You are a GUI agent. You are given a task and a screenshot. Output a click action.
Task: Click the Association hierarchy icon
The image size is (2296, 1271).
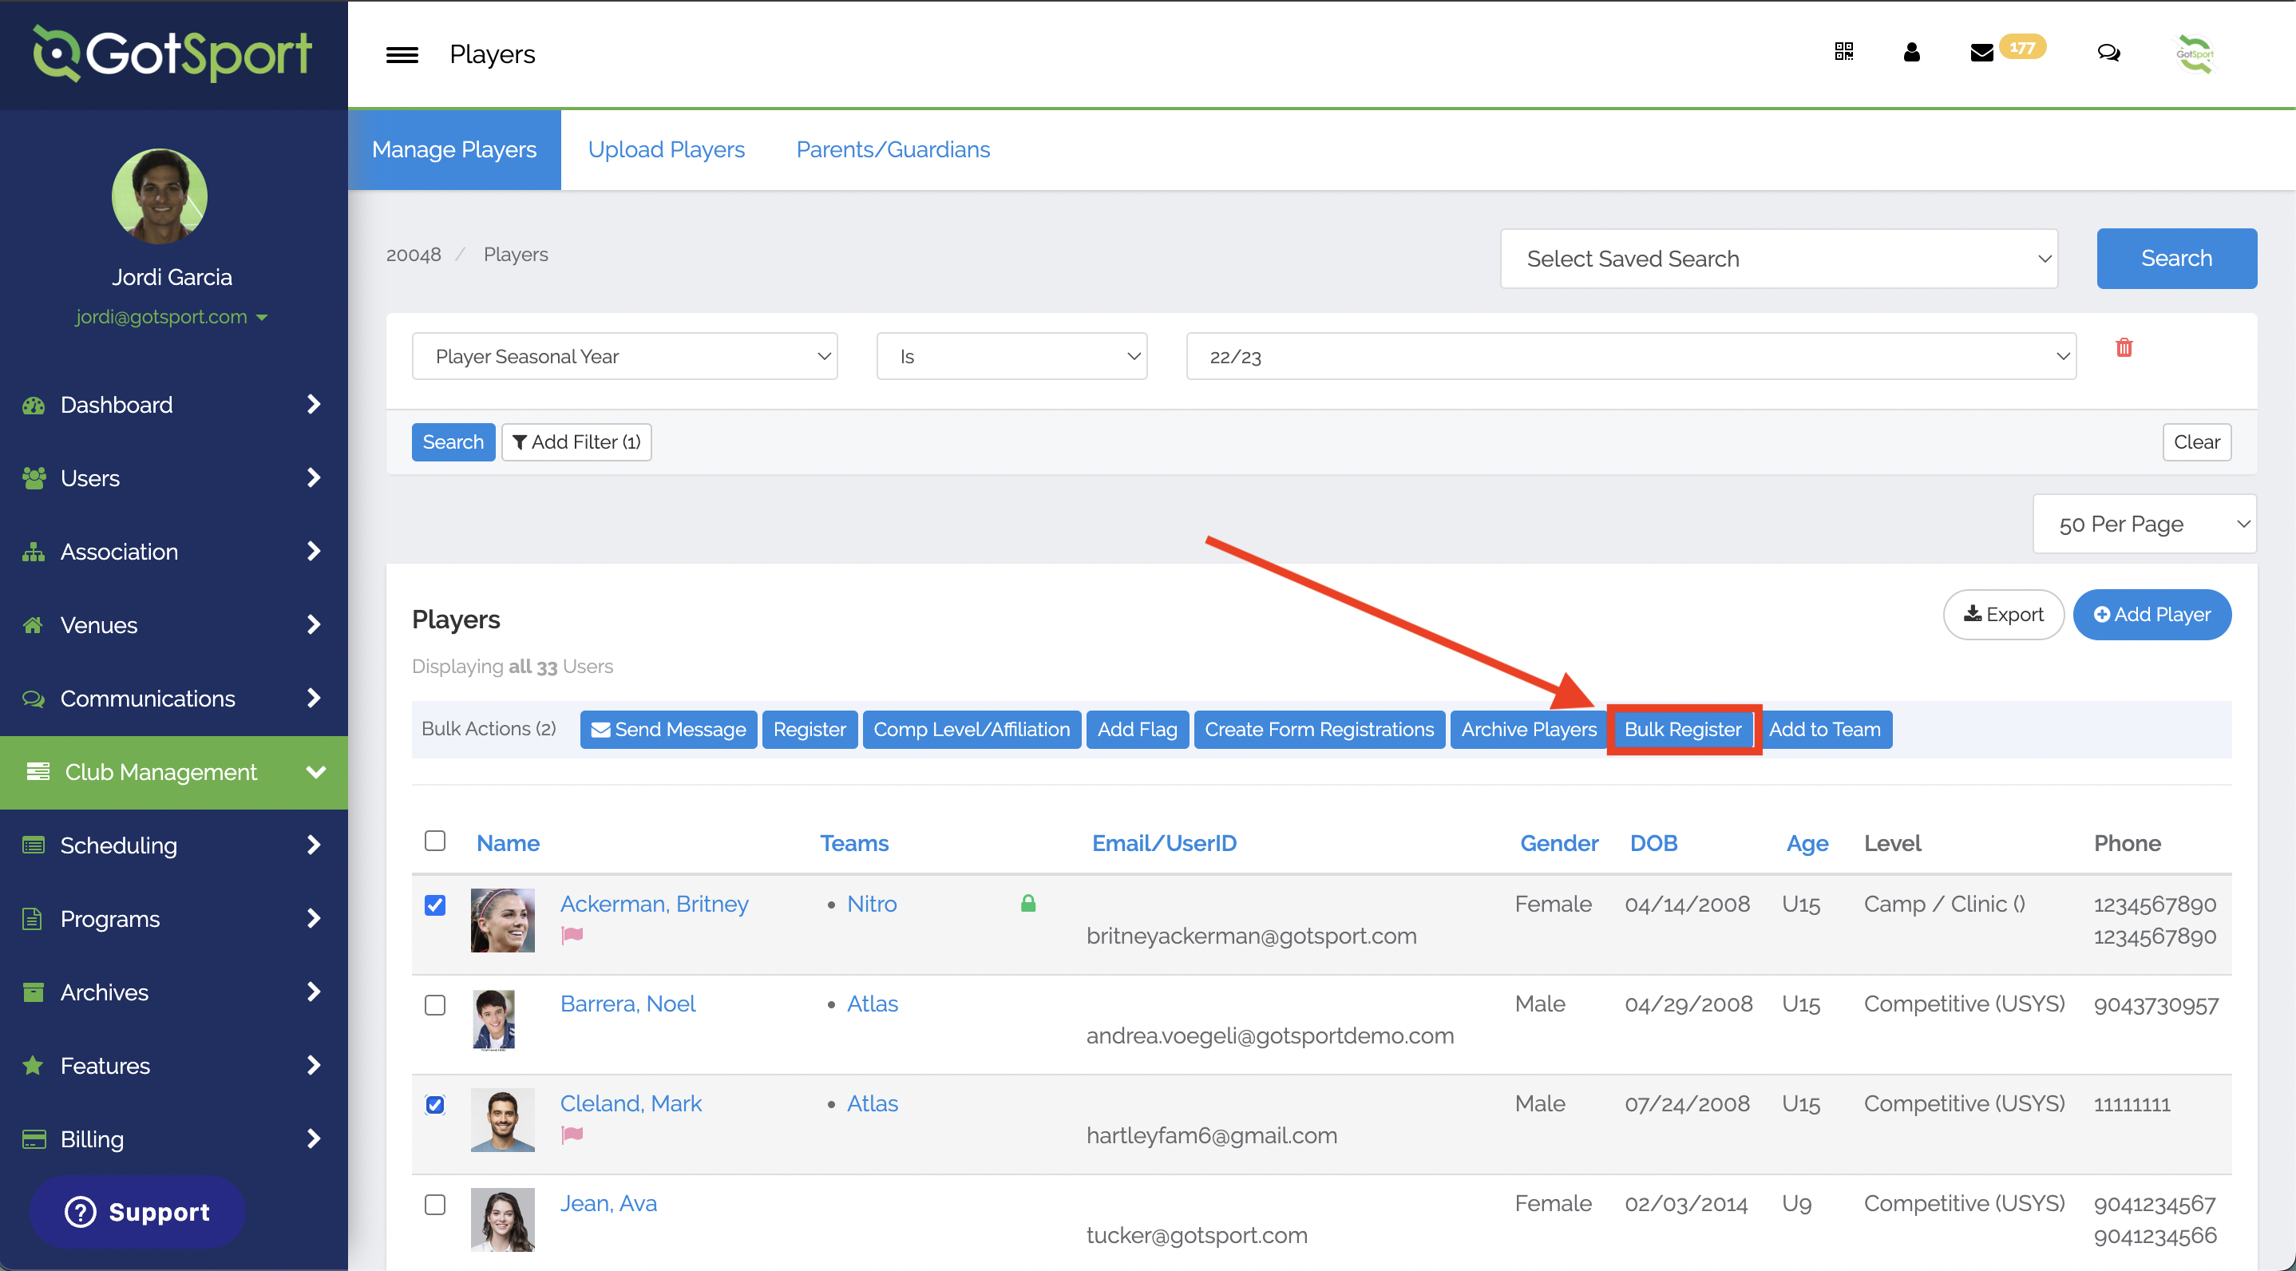(x=34, y=552)
